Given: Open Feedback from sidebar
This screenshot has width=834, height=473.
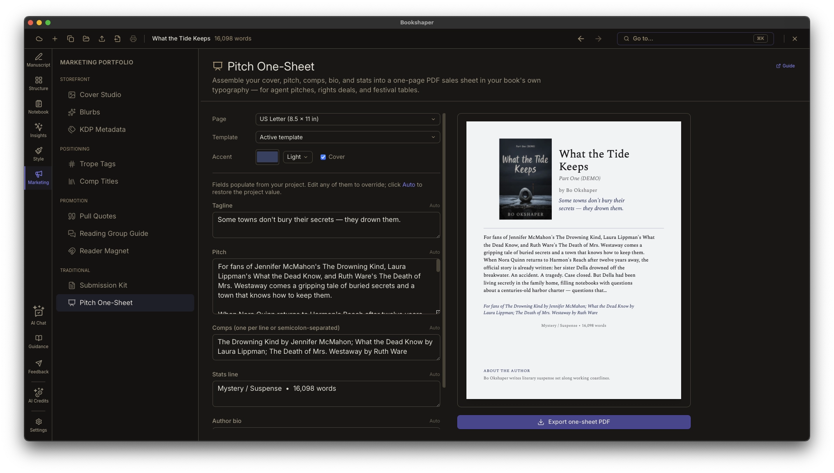Looking at the screenshot, I should [x=38, y=367].
